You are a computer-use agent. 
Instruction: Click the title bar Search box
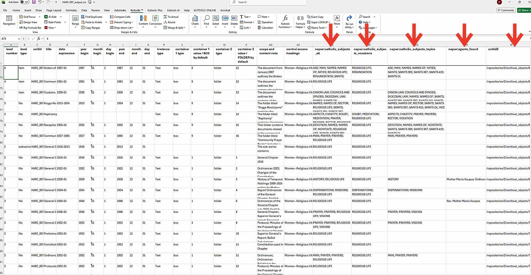(x=268, y=2)
